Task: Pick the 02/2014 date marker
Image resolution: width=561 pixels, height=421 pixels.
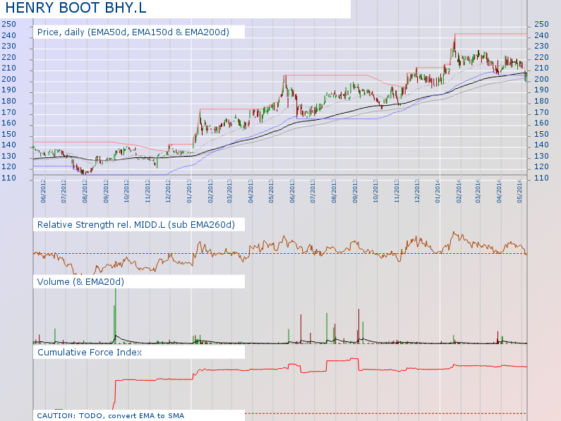Action: [x=458, y=191]
